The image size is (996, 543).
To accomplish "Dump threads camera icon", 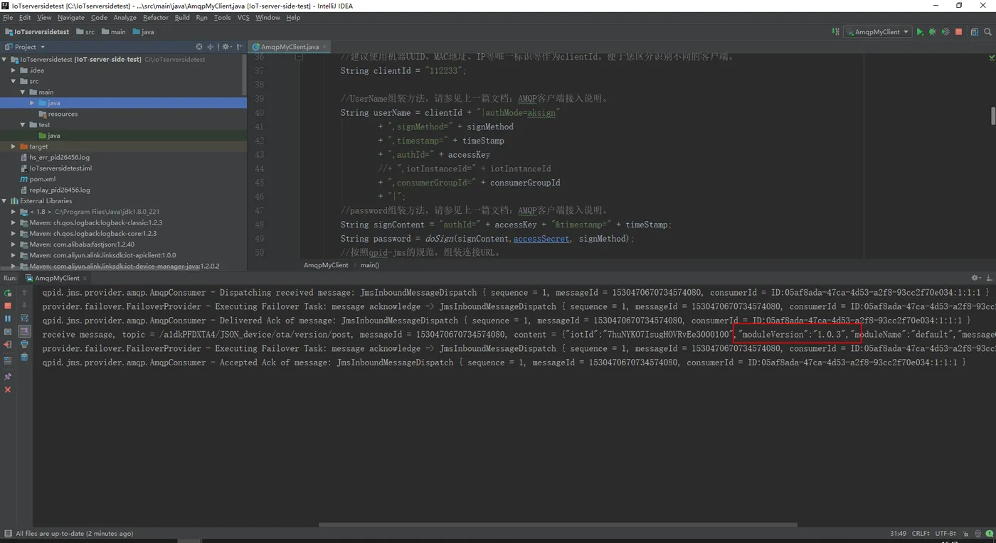I will pos(8,331).
